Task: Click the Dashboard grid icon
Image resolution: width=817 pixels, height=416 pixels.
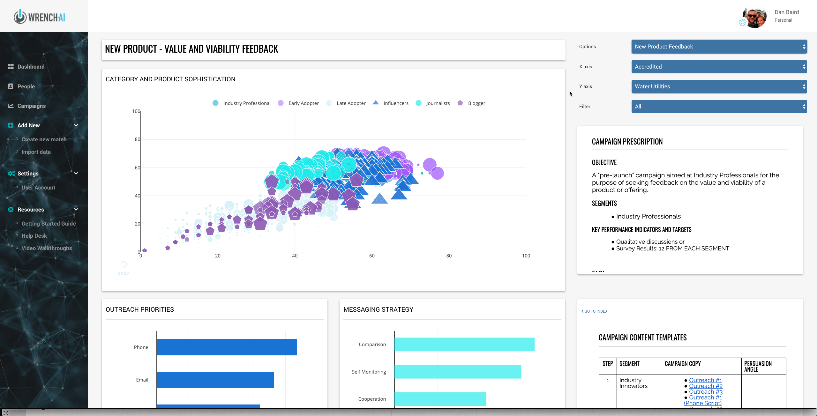Action: (11, 66)
